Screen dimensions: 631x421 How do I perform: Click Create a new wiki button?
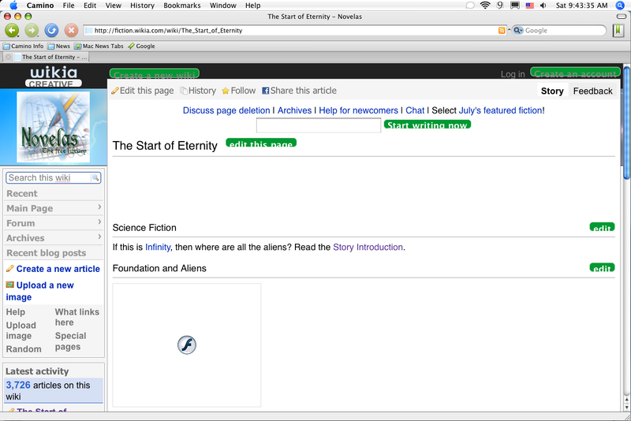point(155,73)
